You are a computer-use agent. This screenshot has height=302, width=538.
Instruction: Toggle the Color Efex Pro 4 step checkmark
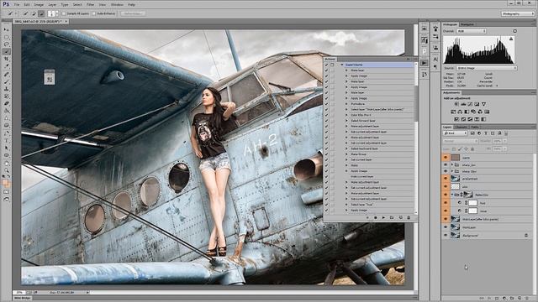coord(327,115)
